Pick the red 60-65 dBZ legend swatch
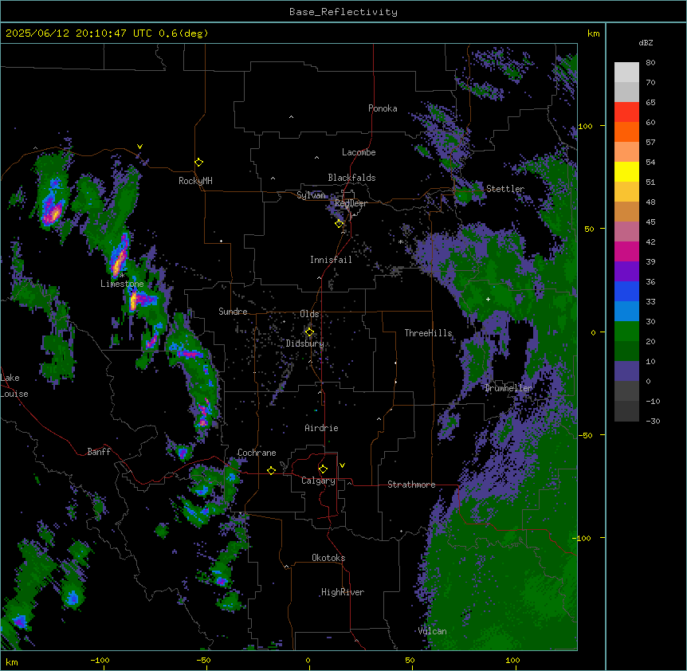687x671 pixels. tap(626, 112)
